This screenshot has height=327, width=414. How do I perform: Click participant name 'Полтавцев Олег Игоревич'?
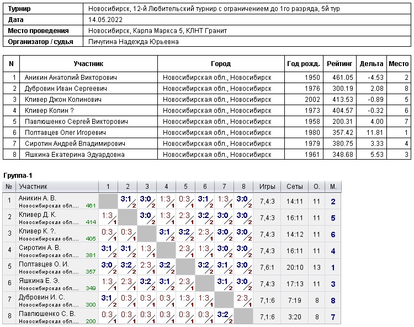pyautogui.click(x=65, y=133)
